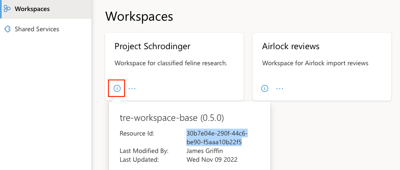Click the tre-workspace-base (0.5.0) heading
The image size is (400, 170).
172,118
